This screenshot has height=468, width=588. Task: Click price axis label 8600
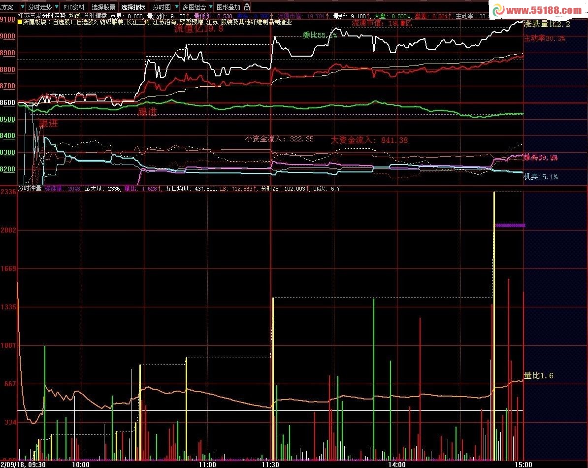(x=7, y=102)
